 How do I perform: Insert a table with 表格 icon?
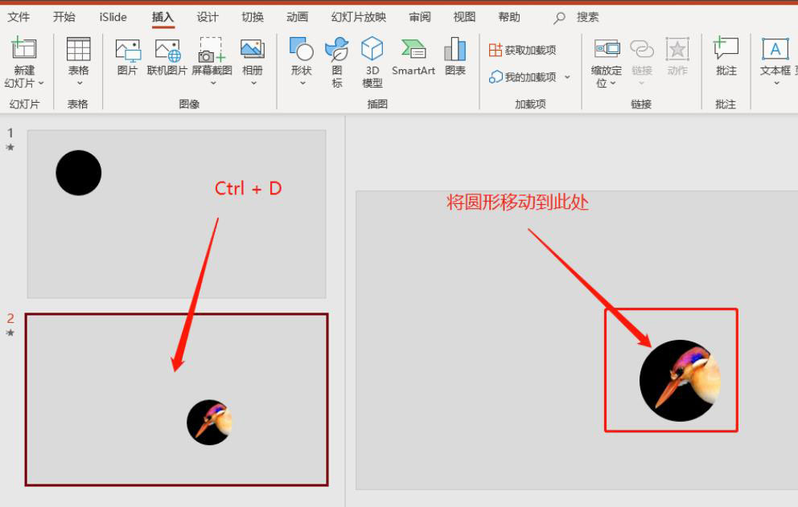(78, 51)
